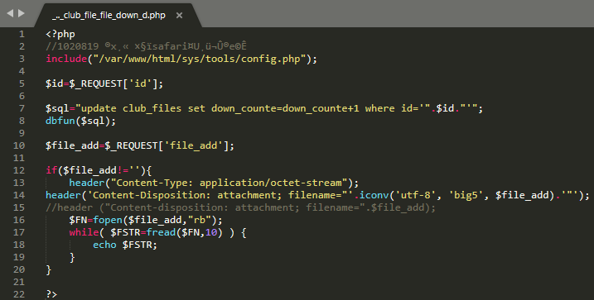Screen dimensions: 594x300
Task: Click the echo $FSTR; statement
Action: click(x=125, y=245)
